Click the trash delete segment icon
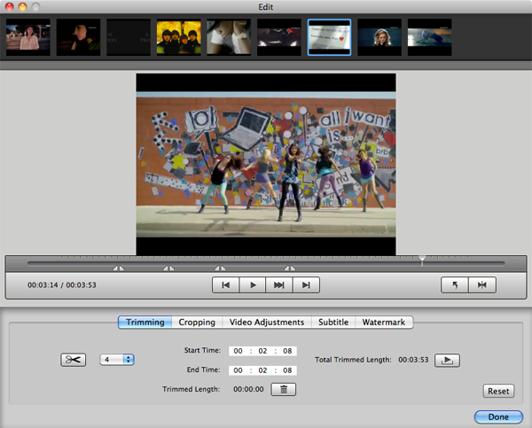Screen dimensions: 532x428 [x=284, y=389]
